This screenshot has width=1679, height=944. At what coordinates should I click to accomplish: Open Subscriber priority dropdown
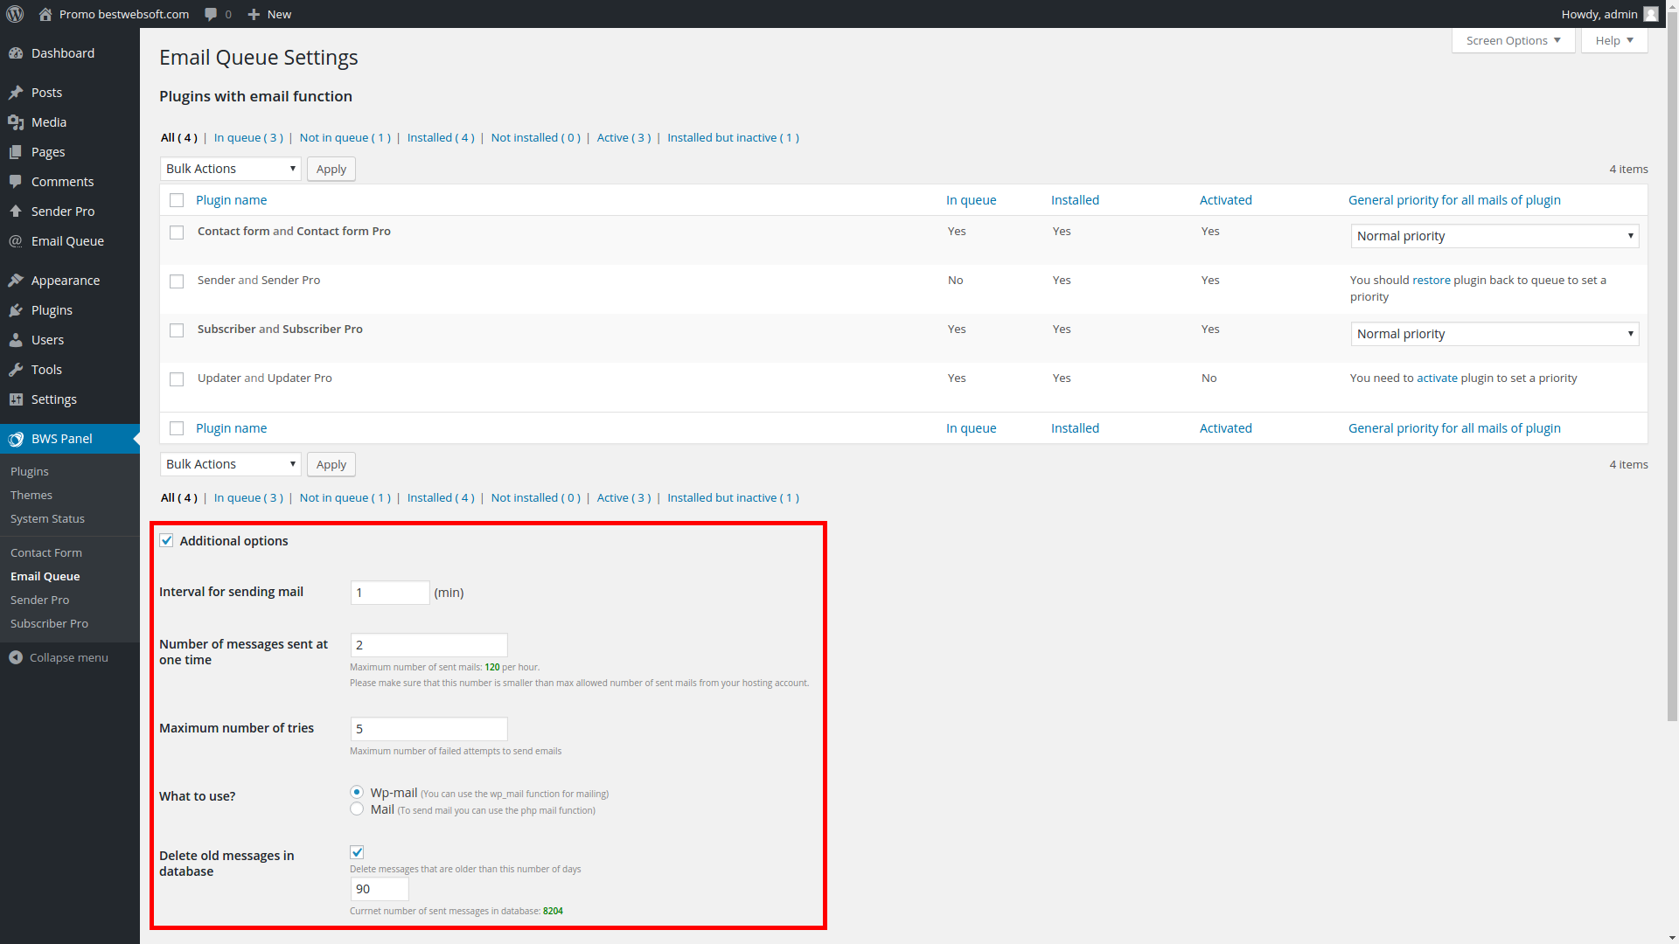[1494, 334]
